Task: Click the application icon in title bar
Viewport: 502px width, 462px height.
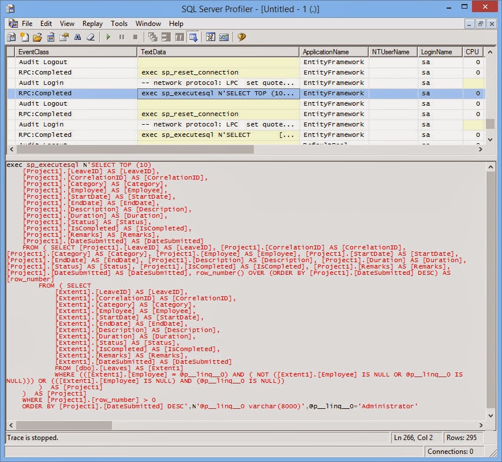Action: click(10, 9)
